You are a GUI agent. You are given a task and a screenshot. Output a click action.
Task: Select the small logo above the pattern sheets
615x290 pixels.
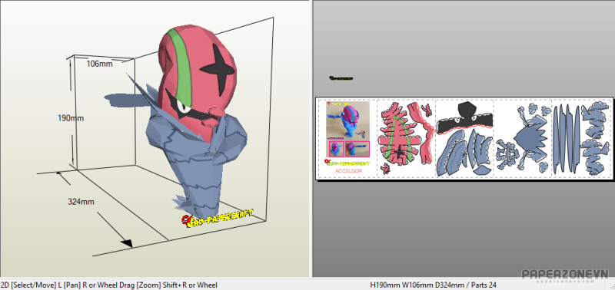[x=341, y=78]
